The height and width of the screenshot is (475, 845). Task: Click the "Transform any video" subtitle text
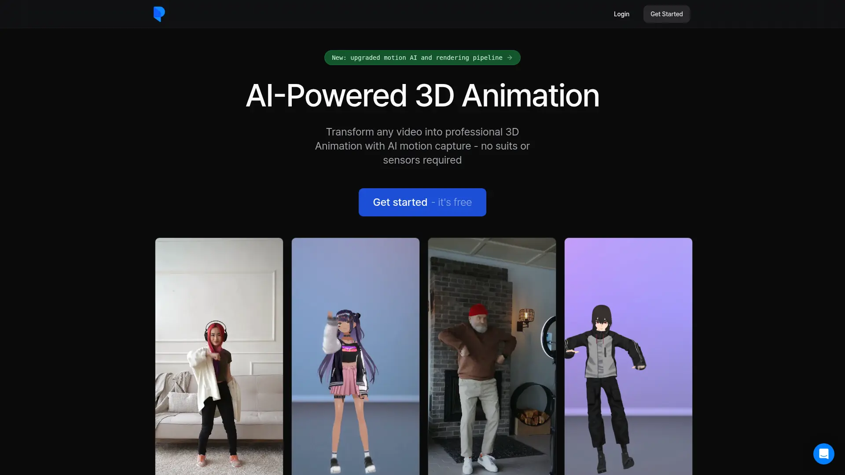(x=422, y=146)
